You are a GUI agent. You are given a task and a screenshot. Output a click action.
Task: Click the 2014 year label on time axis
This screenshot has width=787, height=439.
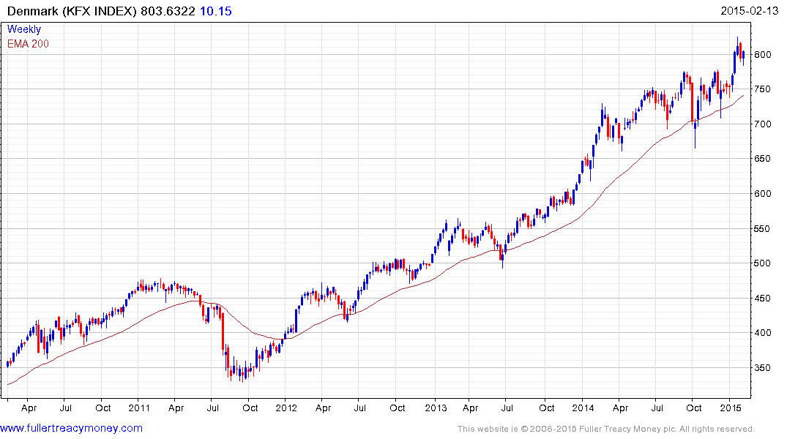coord(583,408)
